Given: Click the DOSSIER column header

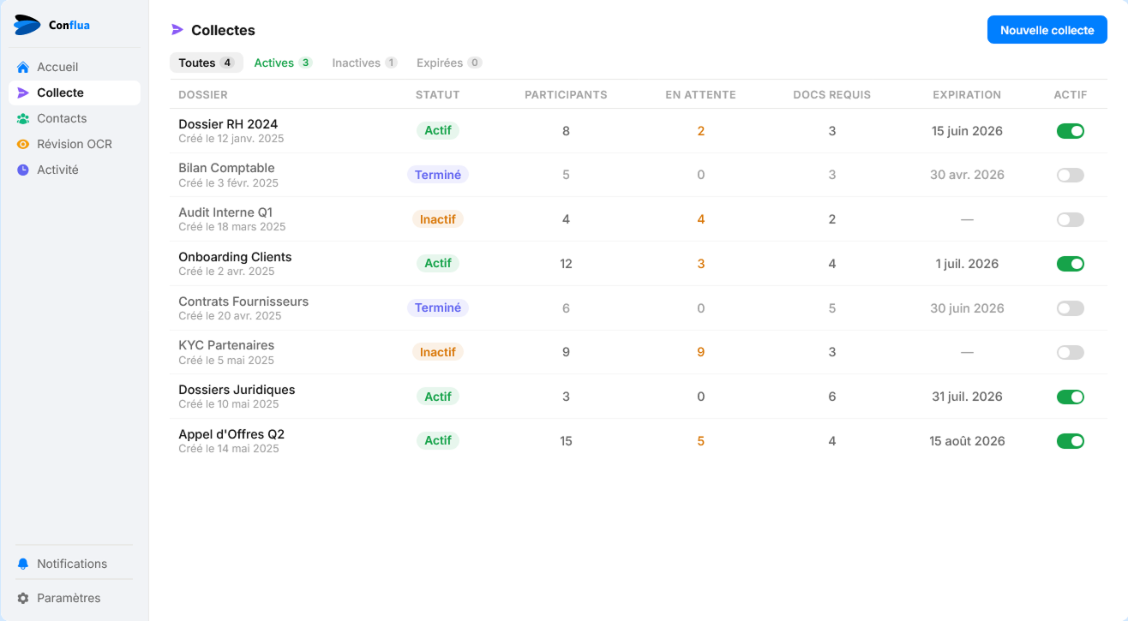Looking at the screenshot, I should [203, 95].
